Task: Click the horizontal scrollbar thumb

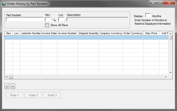Action: (11, 77)
